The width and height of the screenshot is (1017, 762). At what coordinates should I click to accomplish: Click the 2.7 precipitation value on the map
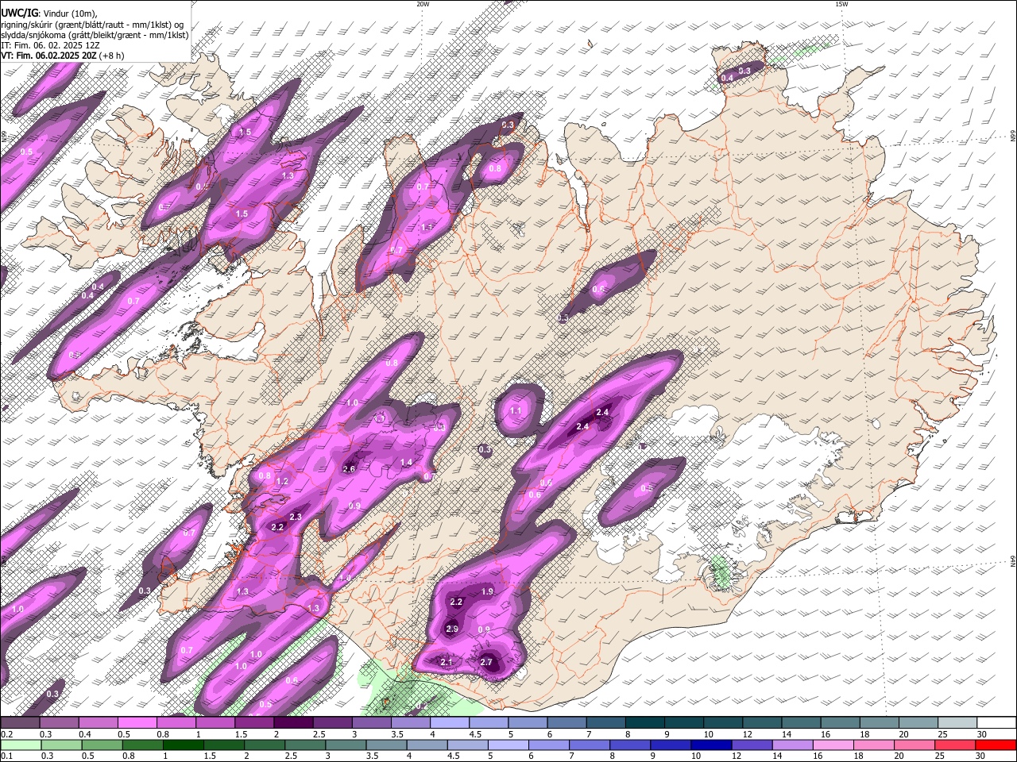[x=487, y=662]
